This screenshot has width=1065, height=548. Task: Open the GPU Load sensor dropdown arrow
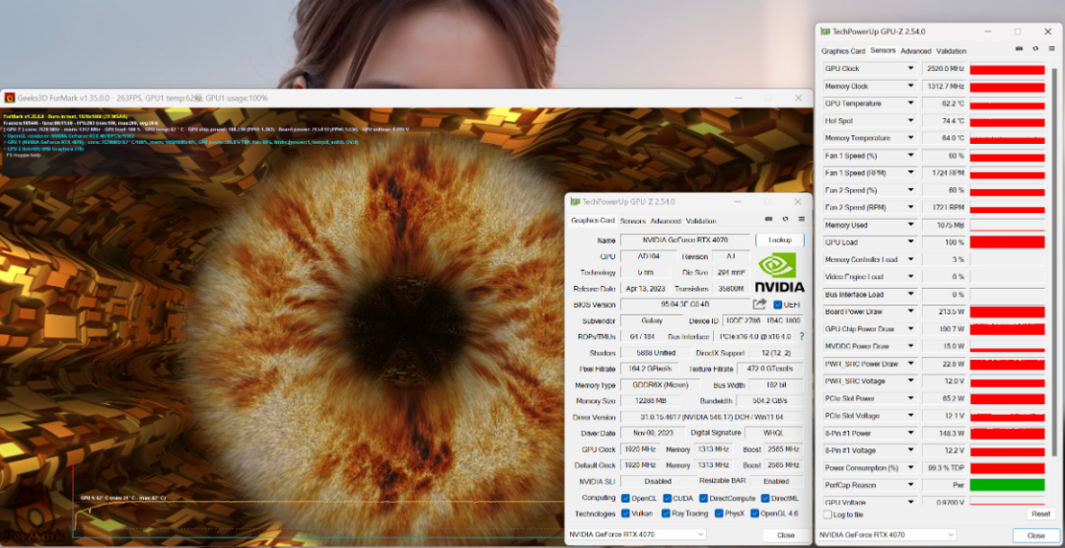pos(910,241)
